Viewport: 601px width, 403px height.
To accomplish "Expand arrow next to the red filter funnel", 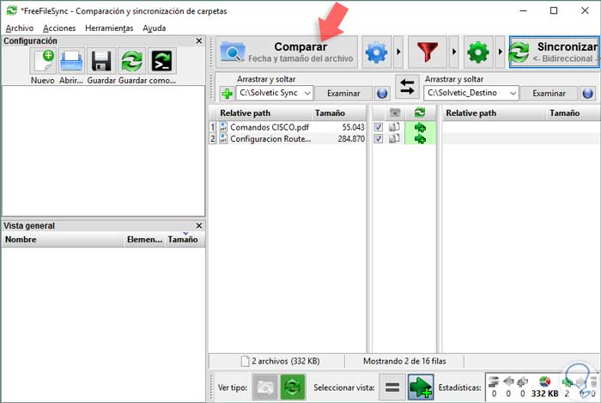I will (454, 52).
